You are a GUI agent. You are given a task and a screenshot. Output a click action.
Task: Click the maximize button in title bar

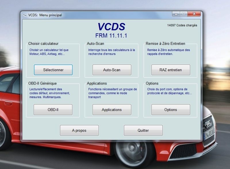[183, 14]
